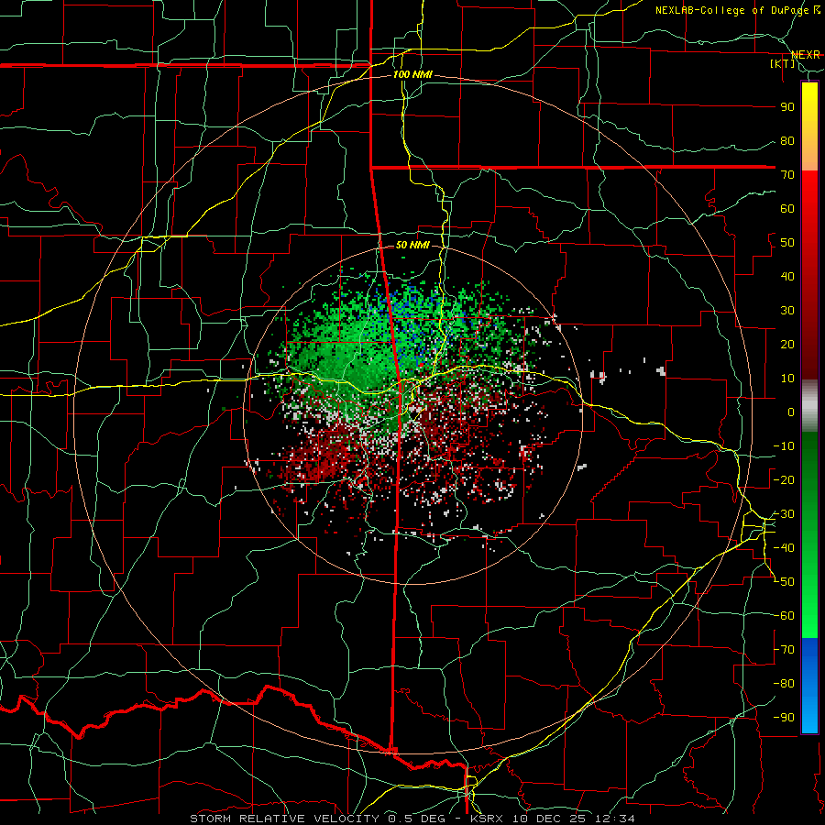825x825 pixels.
Task: Click the -10 value on the velocity scale
Action: click(784, 446)
